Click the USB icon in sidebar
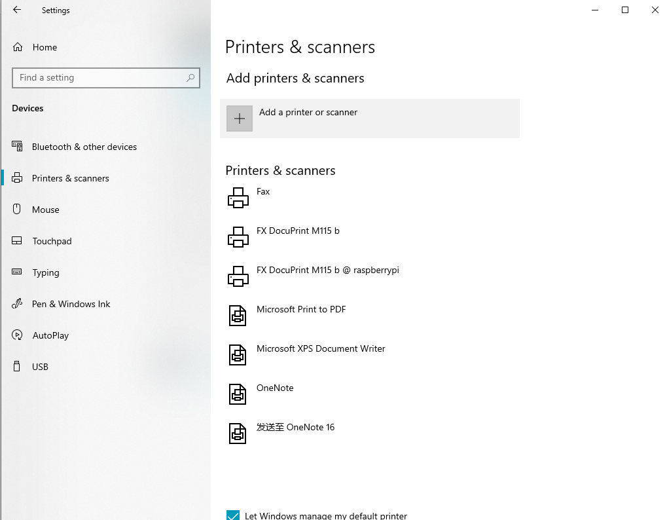The image size is (667, 520). [x=16, y=366]
